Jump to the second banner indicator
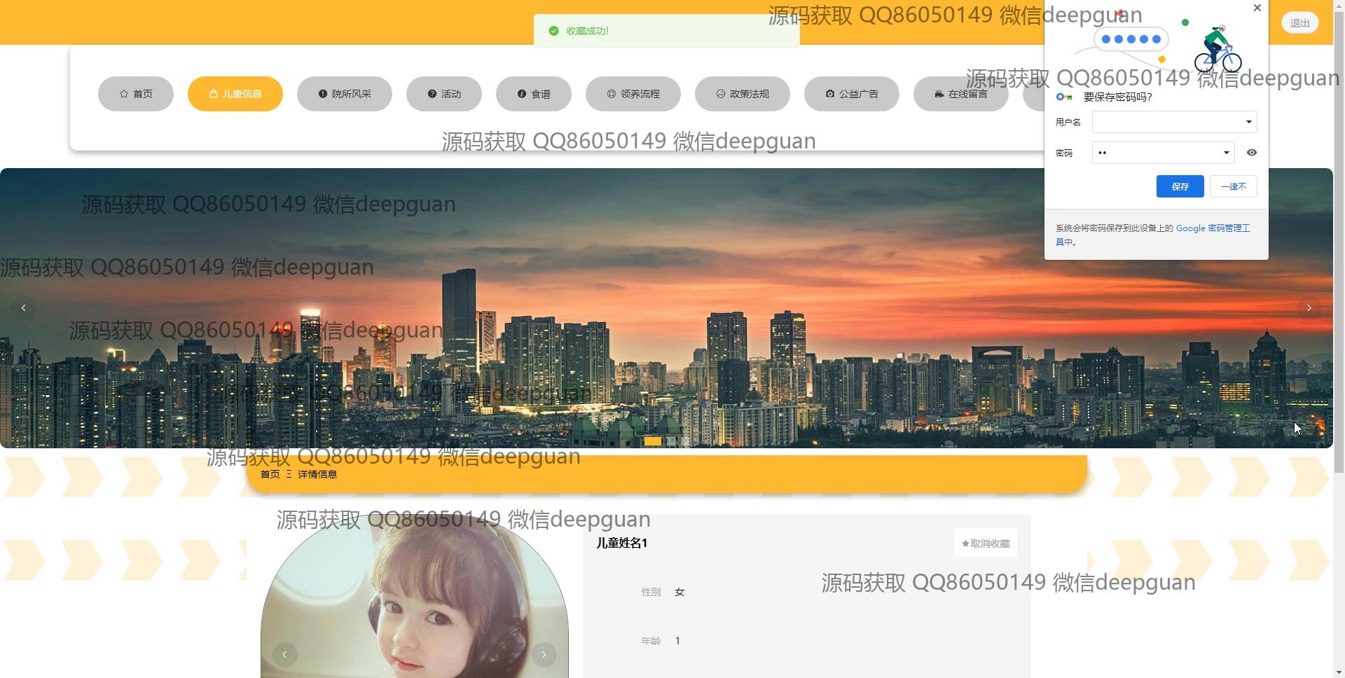 (671, 441)
